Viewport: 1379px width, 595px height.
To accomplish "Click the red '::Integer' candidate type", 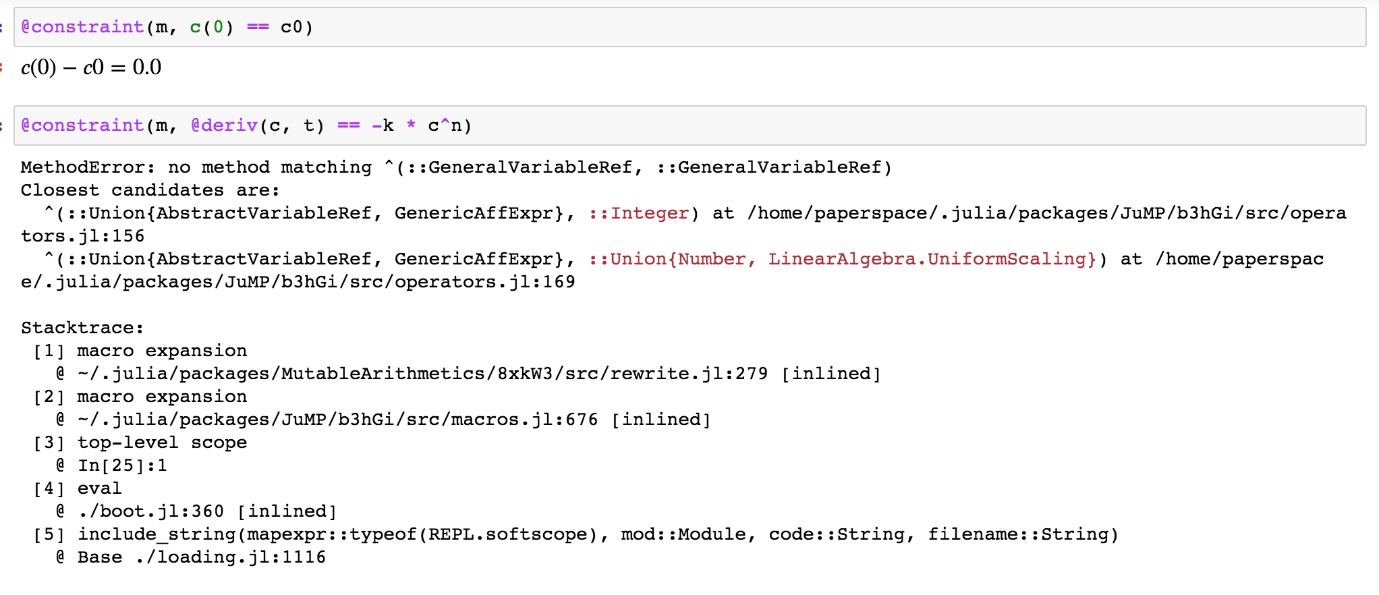I will (639, 213).
